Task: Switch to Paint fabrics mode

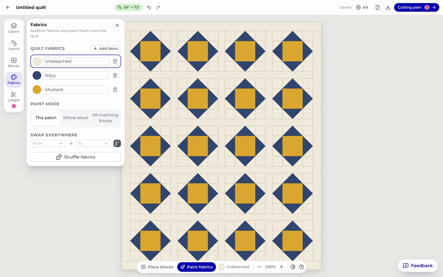Action: 197,267
